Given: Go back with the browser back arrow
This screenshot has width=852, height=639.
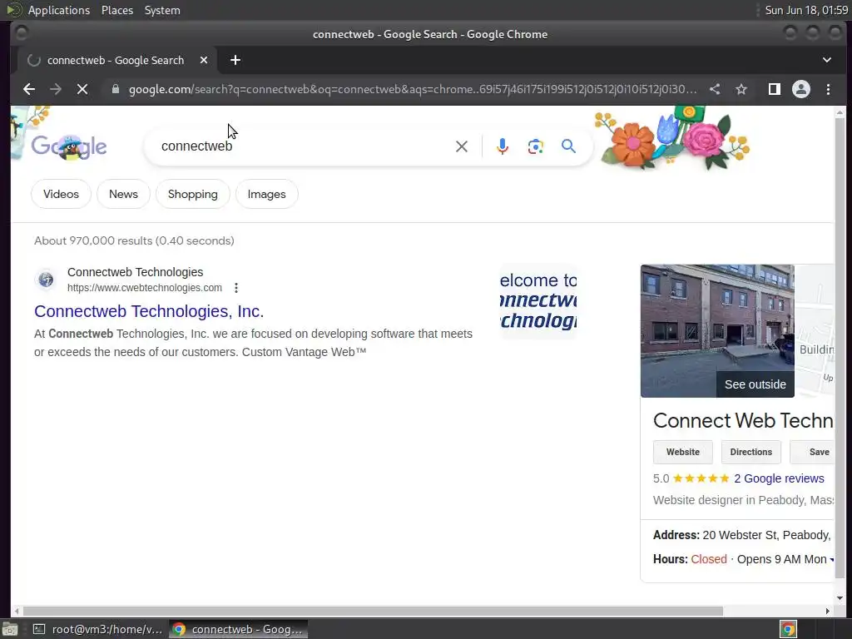Looking at the screenshot, I should point(29,89).
